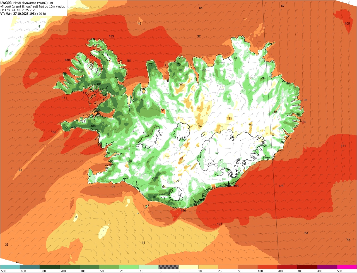Image resolution: width=357 pixels, height=273 pixels.
Task: Click the pale green swatch between -10 and -5
Action: (149, 267)
